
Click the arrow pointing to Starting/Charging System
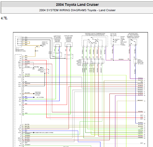click(x=34, y=94)
